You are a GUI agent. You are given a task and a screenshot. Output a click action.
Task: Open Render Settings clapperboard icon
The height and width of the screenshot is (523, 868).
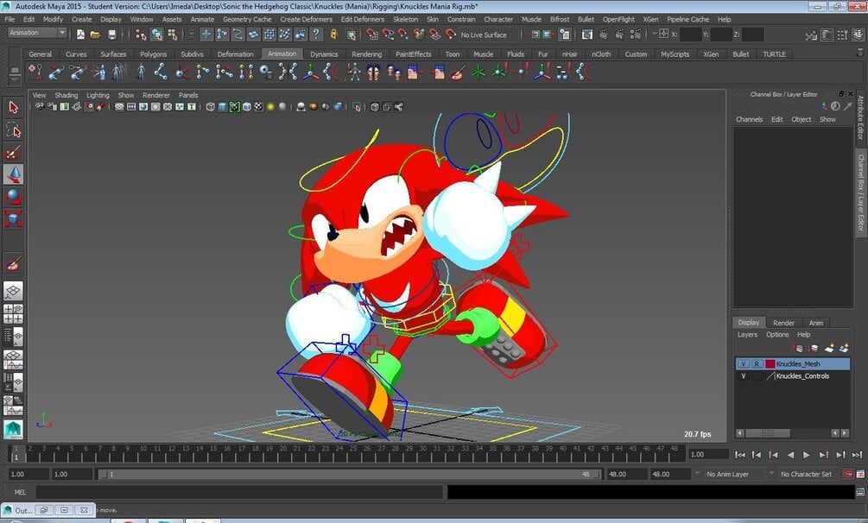point(636,35)
